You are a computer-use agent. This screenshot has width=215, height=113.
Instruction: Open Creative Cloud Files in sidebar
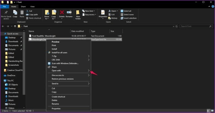click(x=15, y=70)
